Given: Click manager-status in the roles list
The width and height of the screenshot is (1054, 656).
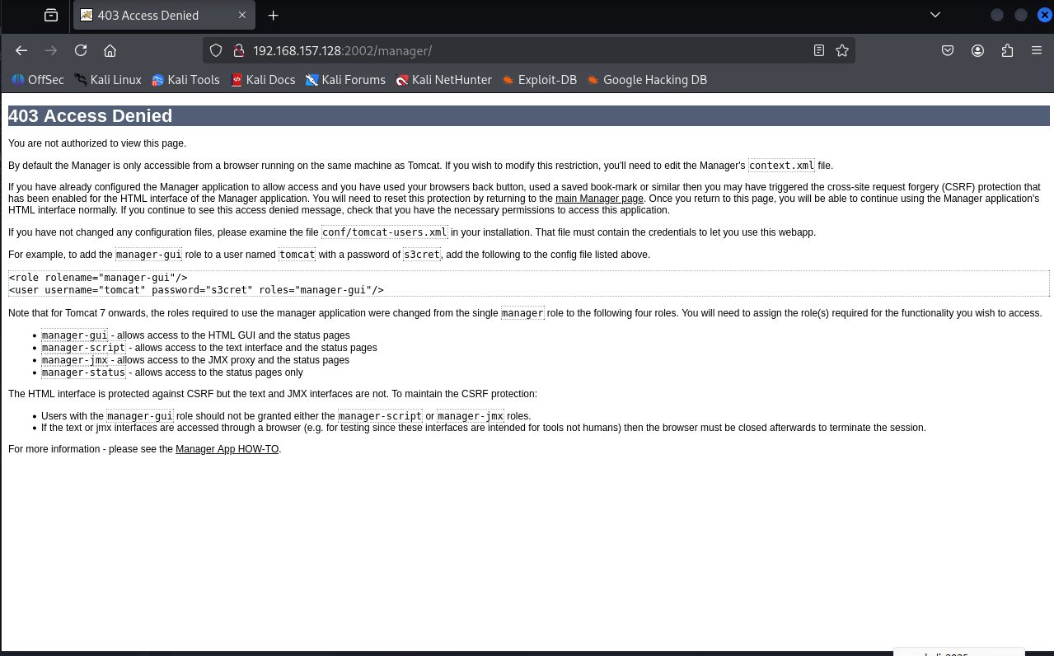Looking at the screenshot, I should [x=83, y=373].
